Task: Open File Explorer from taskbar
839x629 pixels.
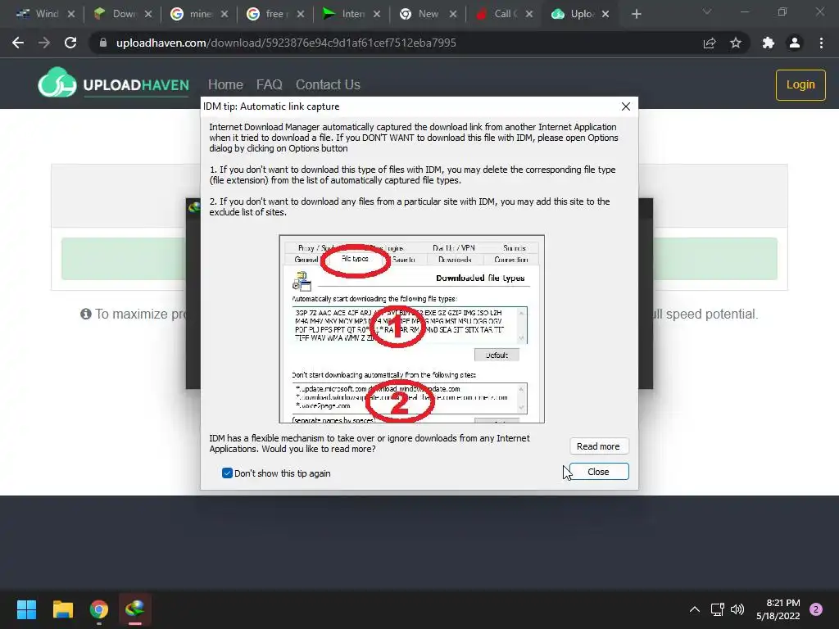Action: (62, 609)
